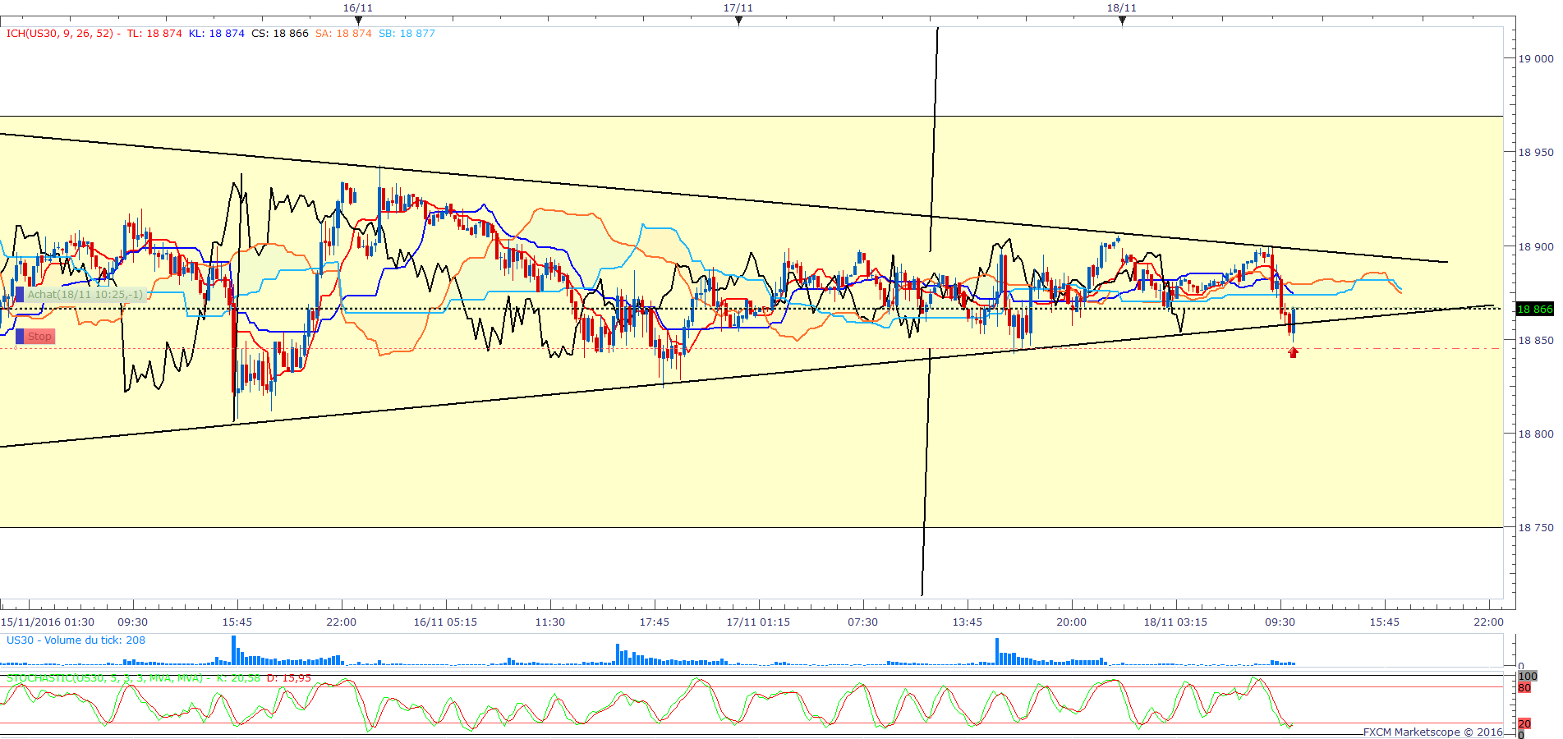Click the orange SA: 18 874 legend value
Viewport: 1563px width, 739px height.
pyautogui.click(x=343, y=34)
